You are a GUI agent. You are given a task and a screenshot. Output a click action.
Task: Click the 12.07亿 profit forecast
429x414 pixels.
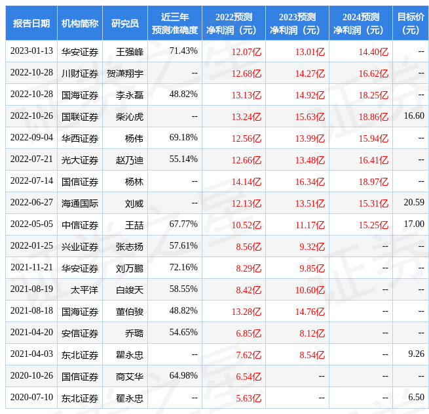click(246, 52)
